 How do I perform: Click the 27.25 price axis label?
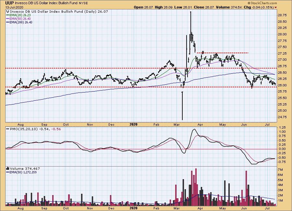pos(282,53)
